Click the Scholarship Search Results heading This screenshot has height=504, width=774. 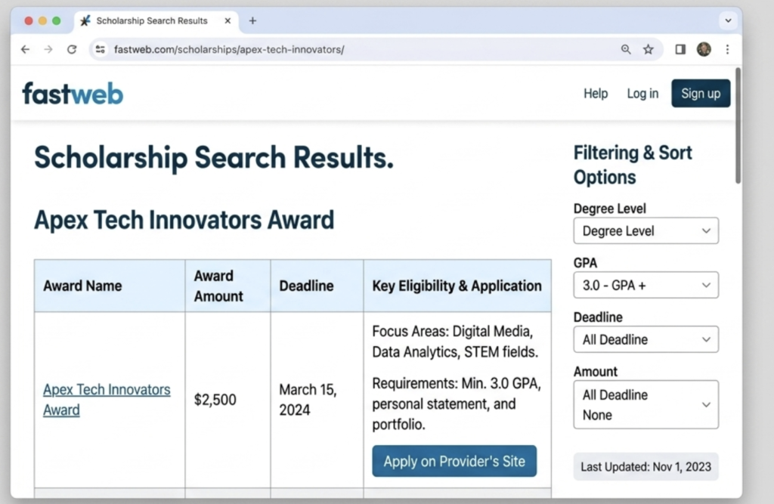(214, 158)
